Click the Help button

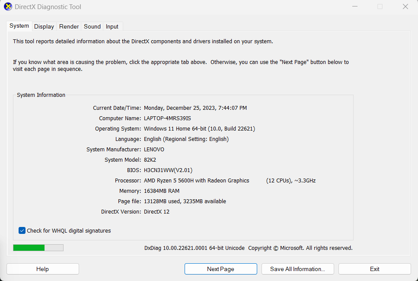tap(43, 269)
